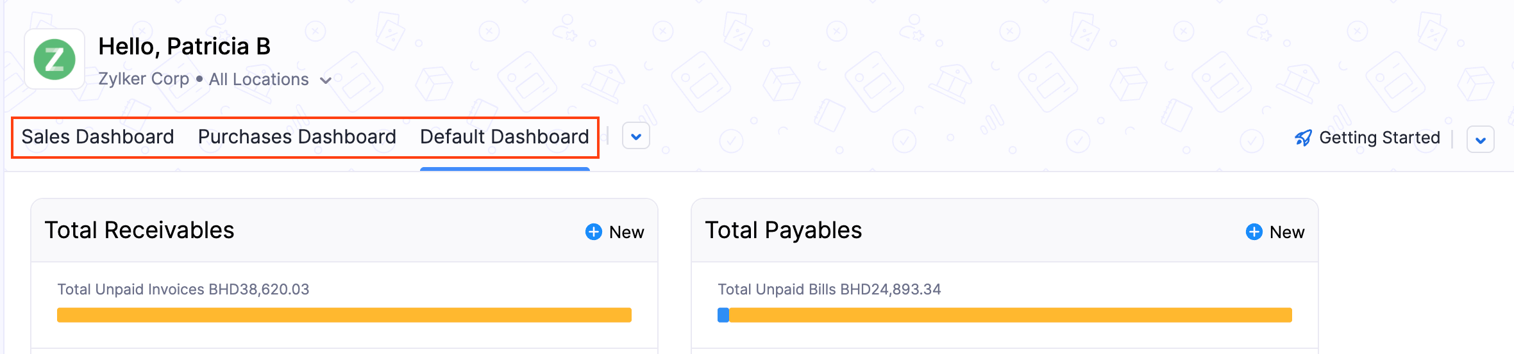Click the New label in Total Payables
Screen dimensions: 1514x354
click(1287, 232)
